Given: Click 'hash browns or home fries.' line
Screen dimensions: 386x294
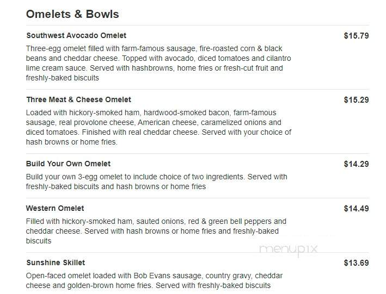Looking at the screenshot, I should pyautogui.click(x=72, y=142).
